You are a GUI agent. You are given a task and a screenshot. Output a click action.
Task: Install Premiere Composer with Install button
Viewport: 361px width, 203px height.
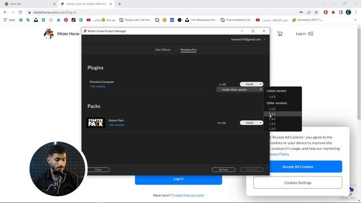(x=249, y=84)
